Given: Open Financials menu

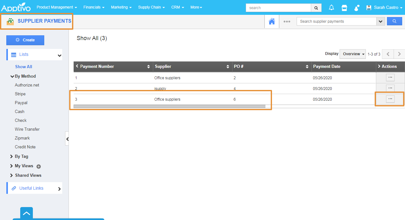Looking at the screenshot, I should click(x=94, y=7).
